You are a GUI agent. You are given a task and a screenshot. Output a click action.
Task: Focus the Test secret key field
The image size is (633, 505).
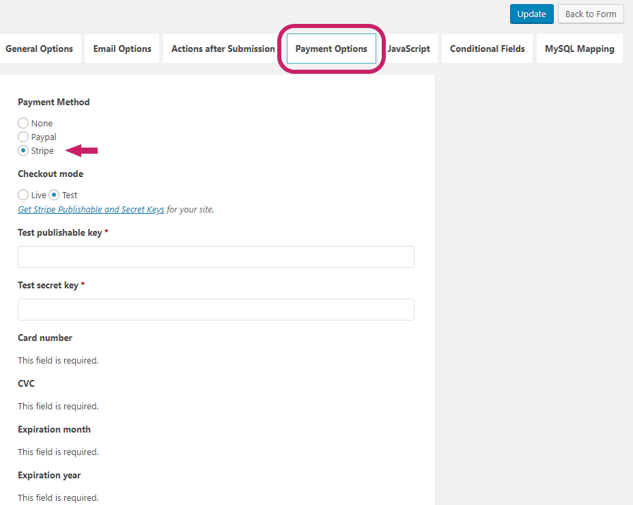pyautogui.click(x=216, y=310)
